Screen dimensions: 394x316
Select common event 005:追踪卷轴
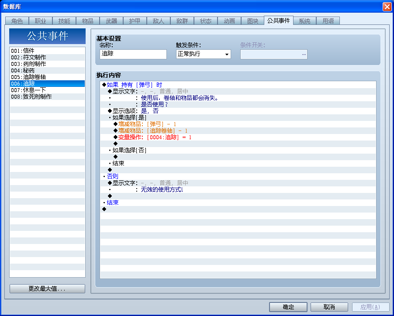pos(47,77)
